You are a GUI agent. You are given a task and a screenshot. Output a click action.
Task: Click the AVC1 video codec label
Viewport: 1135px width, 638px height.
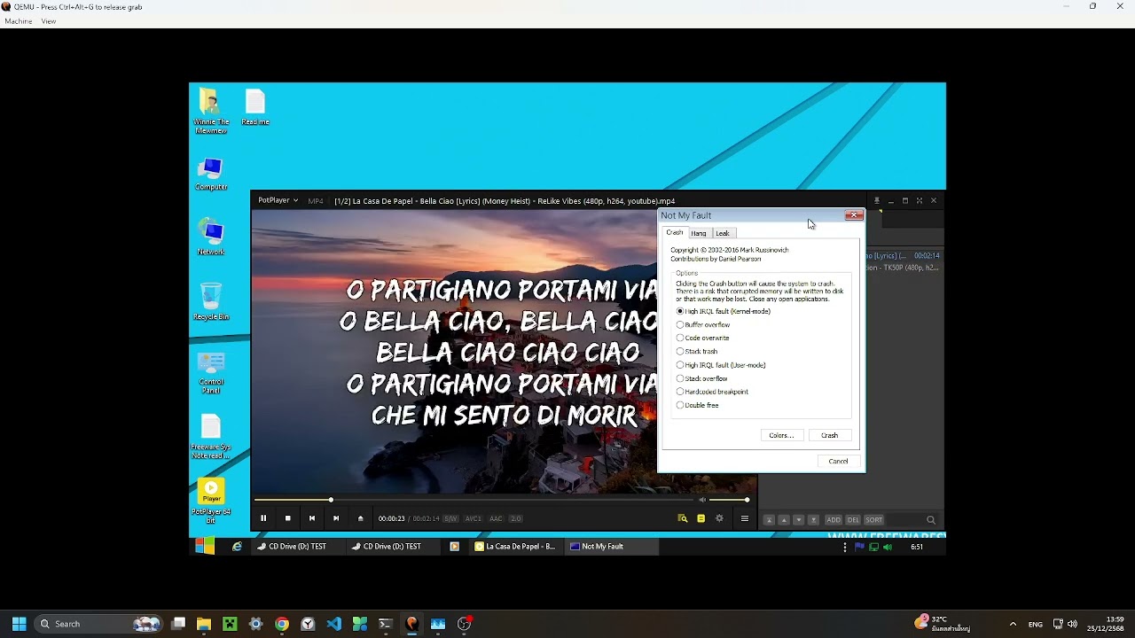coord(474,518)
